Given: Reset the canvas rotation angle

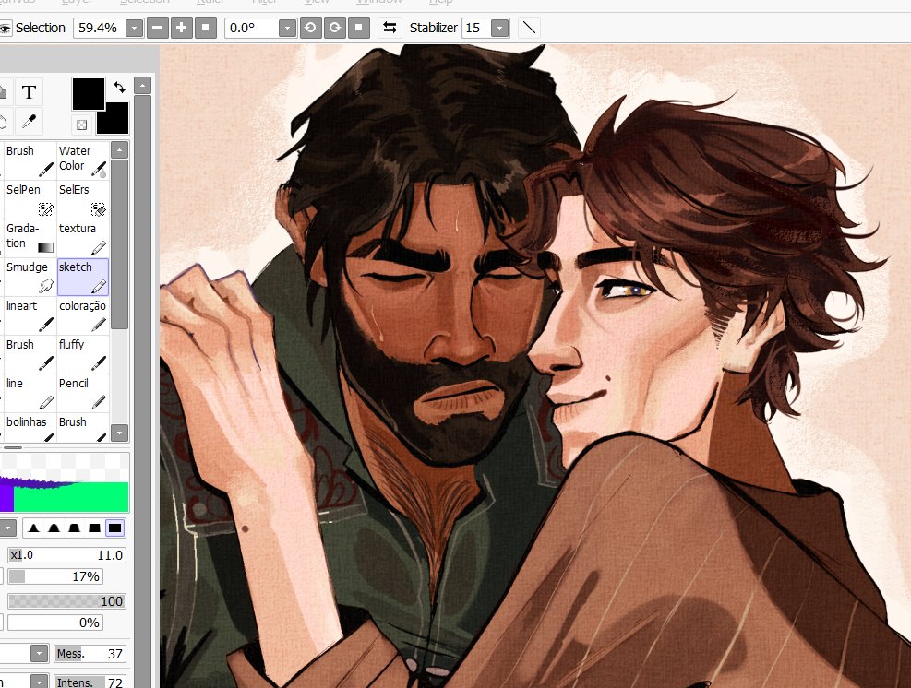Looking at the screenshot, I should [358, 28].
